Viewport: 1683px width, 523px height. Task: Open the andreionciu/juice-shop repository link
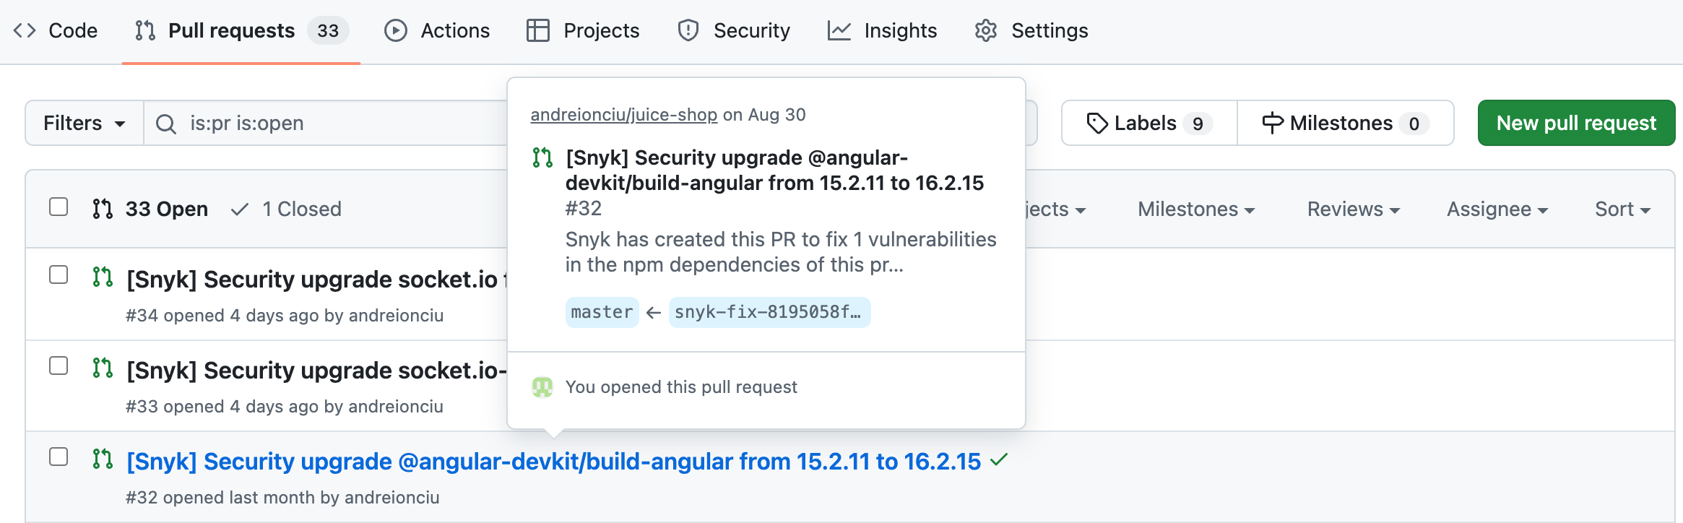[624, 115]
